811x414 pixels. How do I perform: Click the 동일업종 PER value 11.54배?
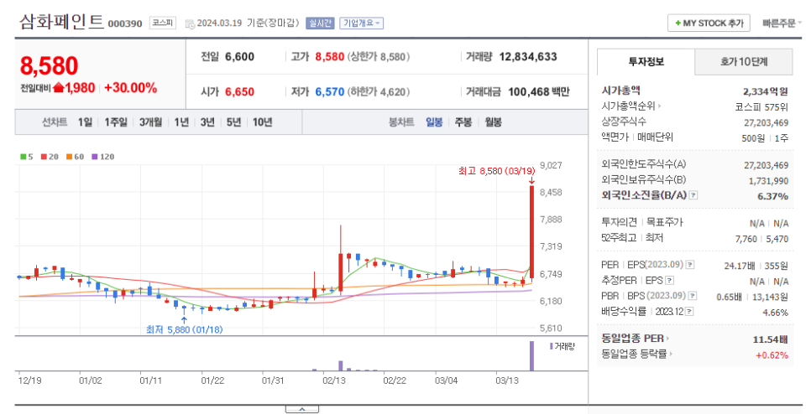click(770, 339)
